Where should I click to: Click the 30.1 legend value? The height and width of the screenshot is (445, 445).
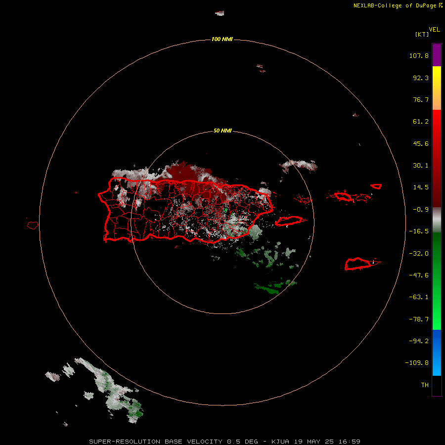click(x=421, y=166)
